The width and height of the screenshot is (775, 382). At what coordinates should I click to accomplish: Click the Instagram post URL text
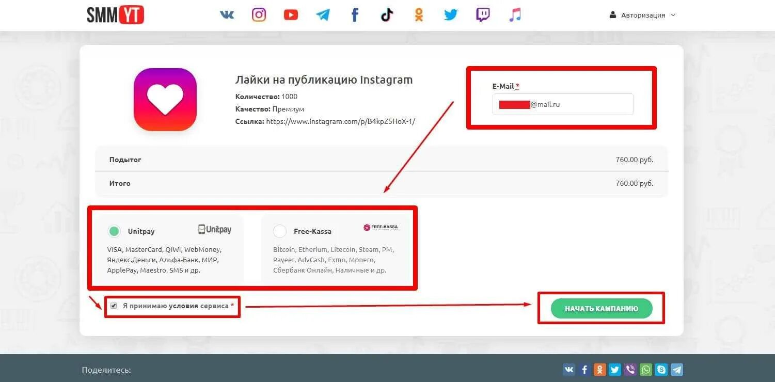[x=341, y=122]
